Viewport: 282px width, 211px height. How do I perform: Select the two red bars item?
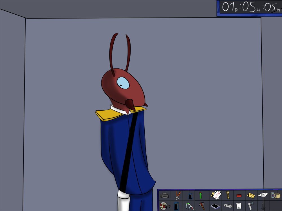point(239,196)
